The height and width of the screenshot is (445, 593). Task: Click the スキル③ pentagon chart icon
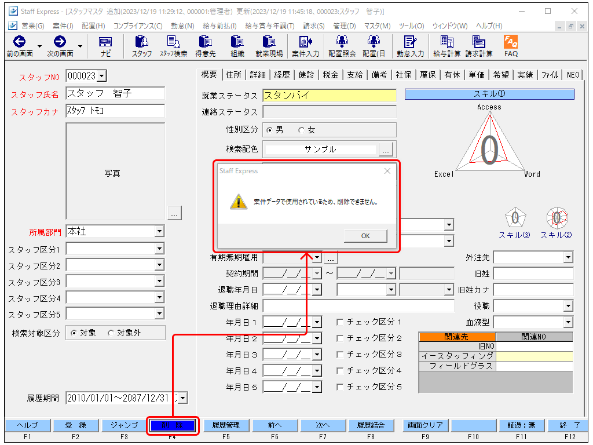click(515, 218)
